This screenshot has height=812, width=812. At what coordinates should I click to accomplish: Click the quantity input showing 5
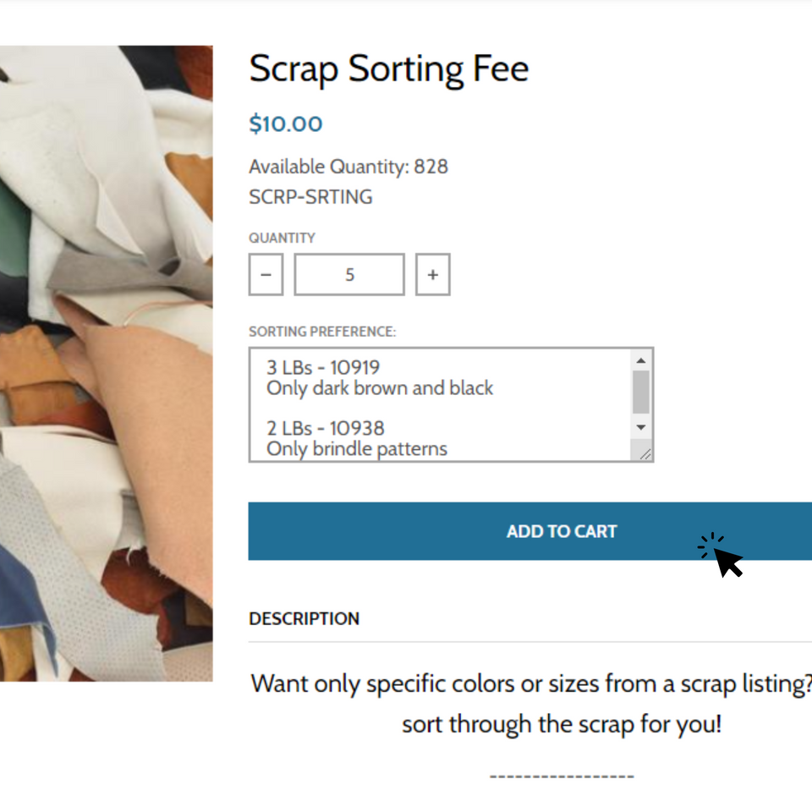tap(348, 274)
